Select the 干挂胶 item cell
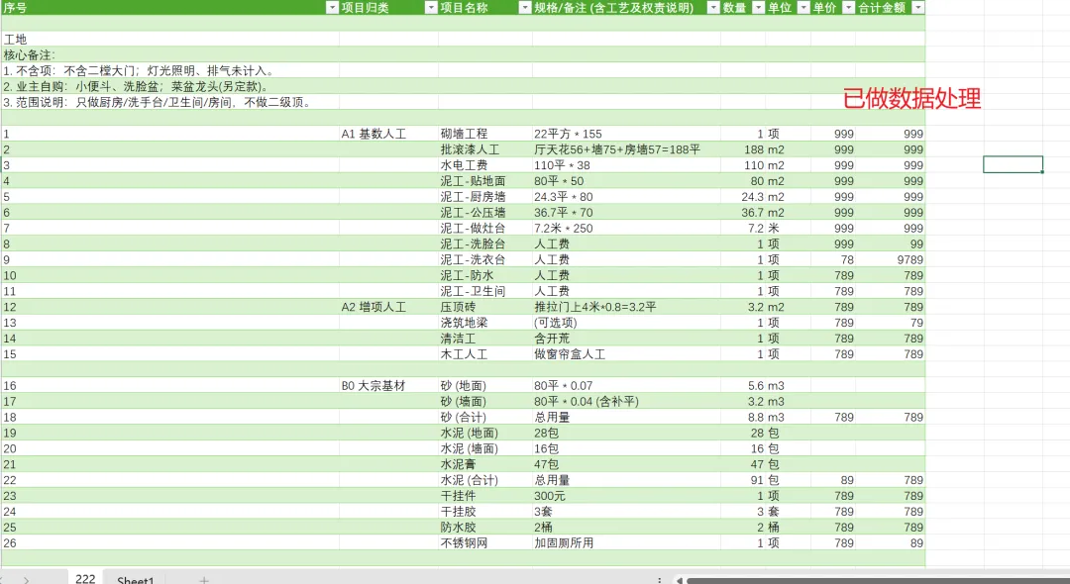The height and width of the screenshot is (584, 1070). 485,511
